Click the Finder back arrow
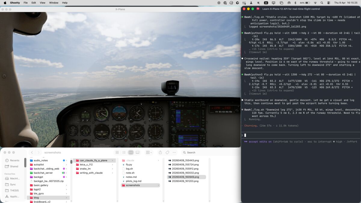The height and width of the screenshot is (203, 361). point(32,152)
